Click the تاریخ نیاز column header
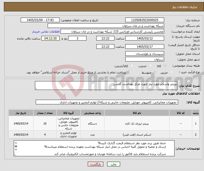This screenshot has height=171, width=204. (x=21, y=113)
